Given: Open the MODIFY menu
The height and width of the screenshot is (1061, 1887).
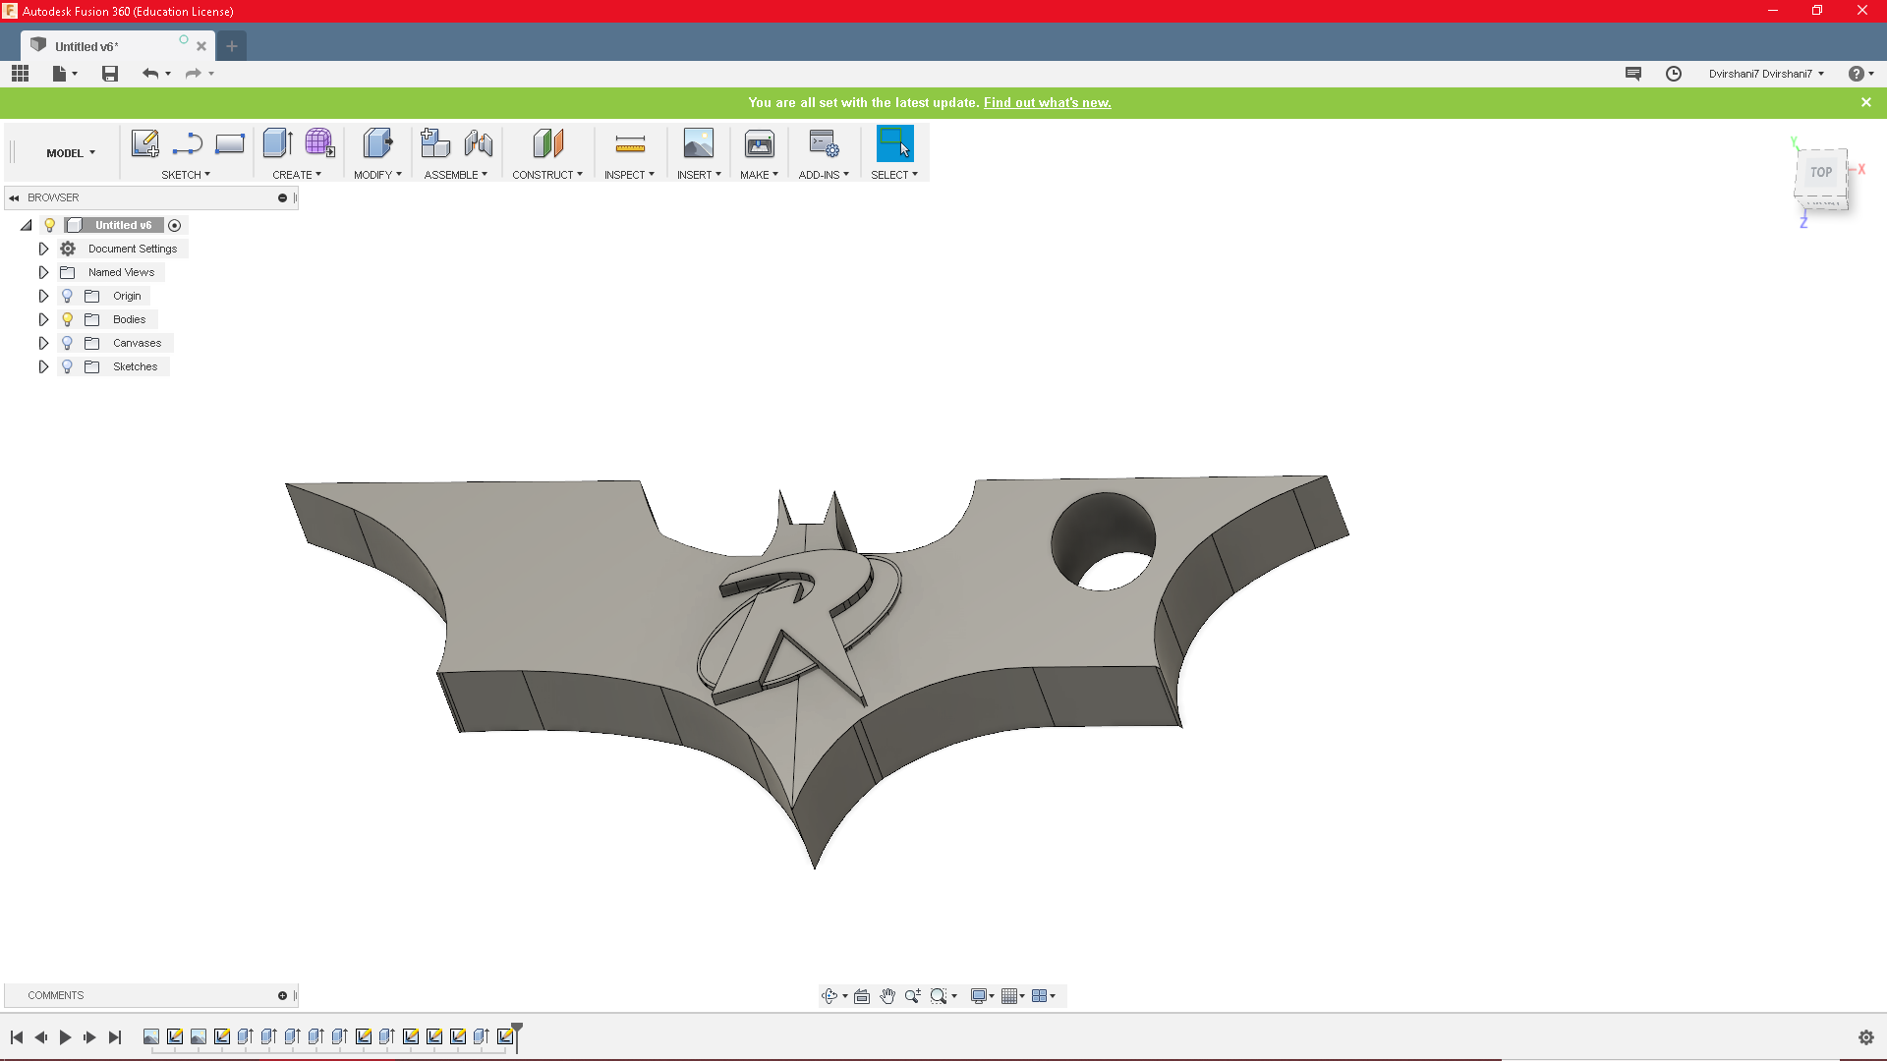Looking at the screenshot, I should (x=377, y=175).
